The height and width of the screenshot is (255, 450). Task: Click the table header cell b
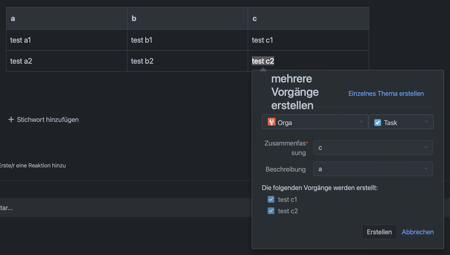click(x=188, y=18)
